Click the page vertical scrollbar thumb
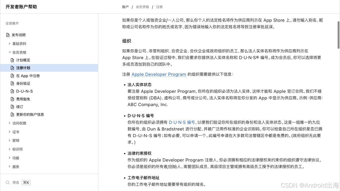The height and width of the screenshot is (191, 340). coord(338,35)
